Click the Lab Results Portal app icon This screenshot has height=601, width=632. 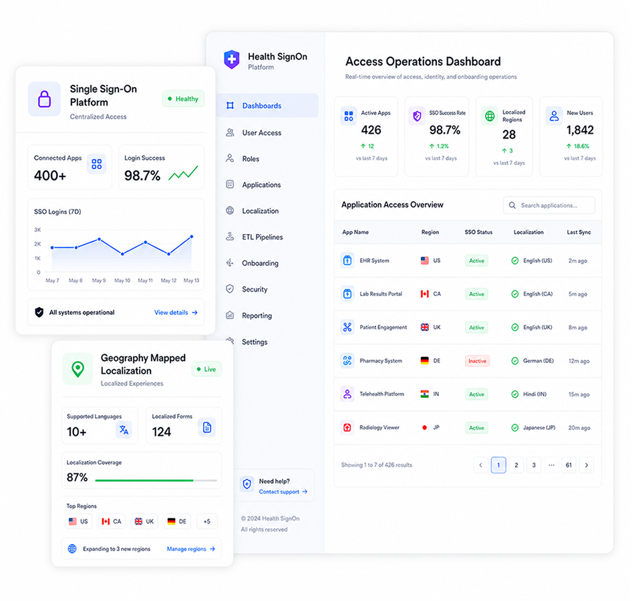point(347,294)
